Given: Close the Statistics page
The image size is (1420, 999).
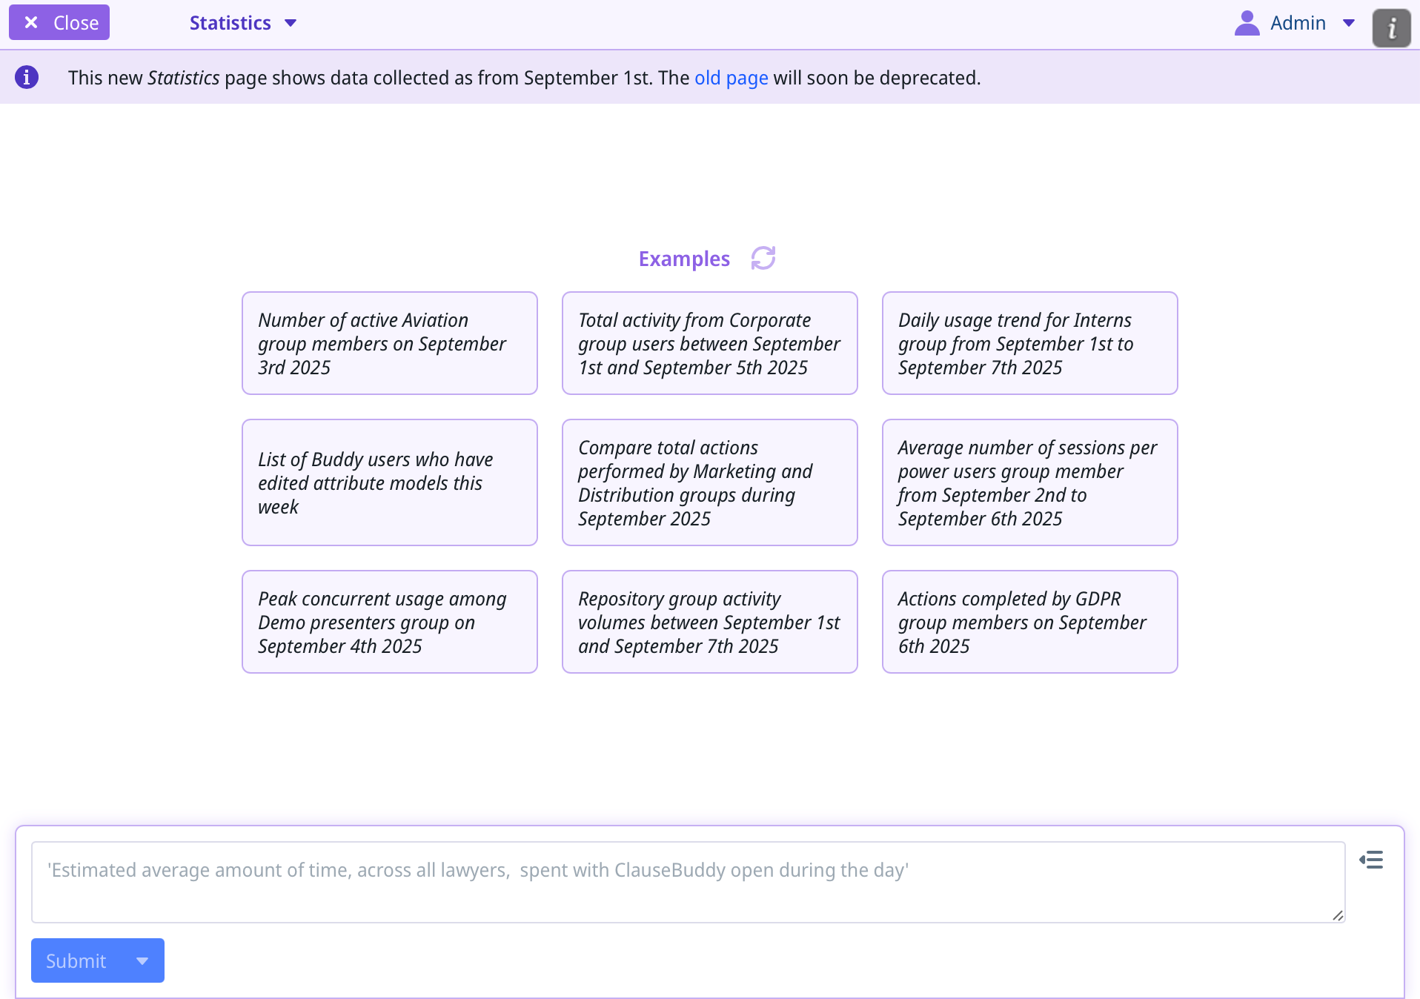Looking at the screenshot, I should click(59, 23).
